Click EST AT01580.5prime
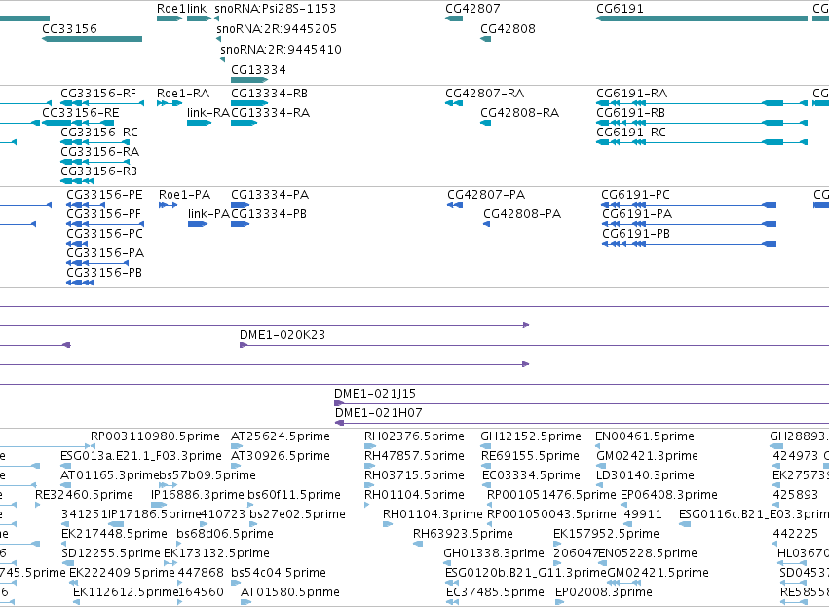This screenshot has height=607, width=829. [289, 592]
